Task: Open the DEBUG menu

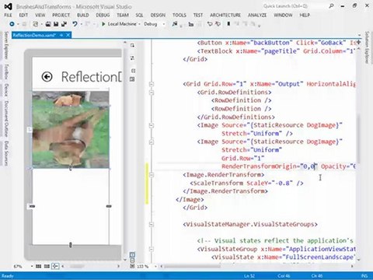Action: 103,15
